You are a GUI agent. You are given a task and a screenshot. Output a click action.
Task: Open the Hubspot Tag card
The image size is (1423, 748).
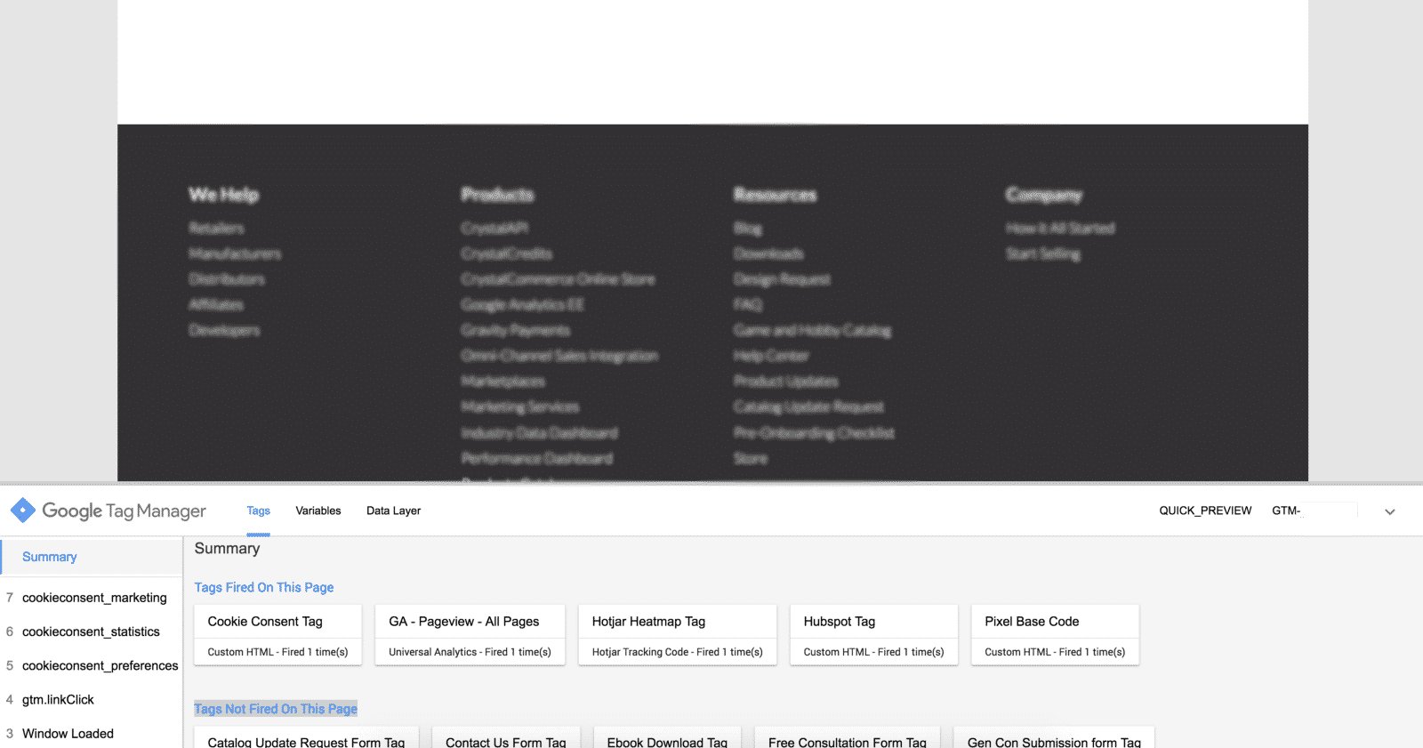(x=874, y=635)
